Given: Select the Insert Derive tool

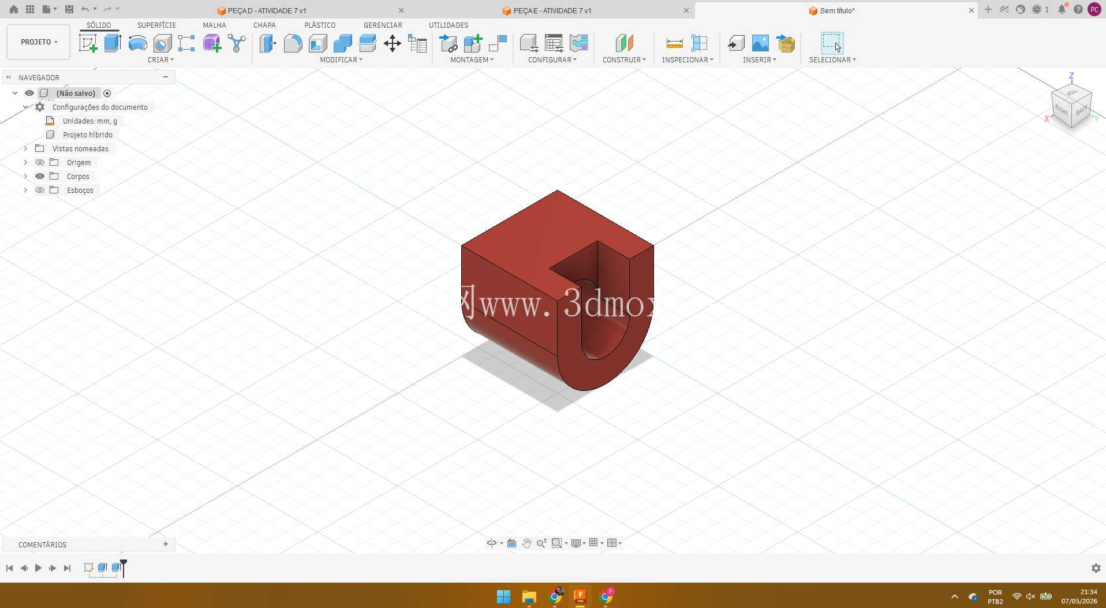Looking at the screenshot, I should tap(736, 43).
